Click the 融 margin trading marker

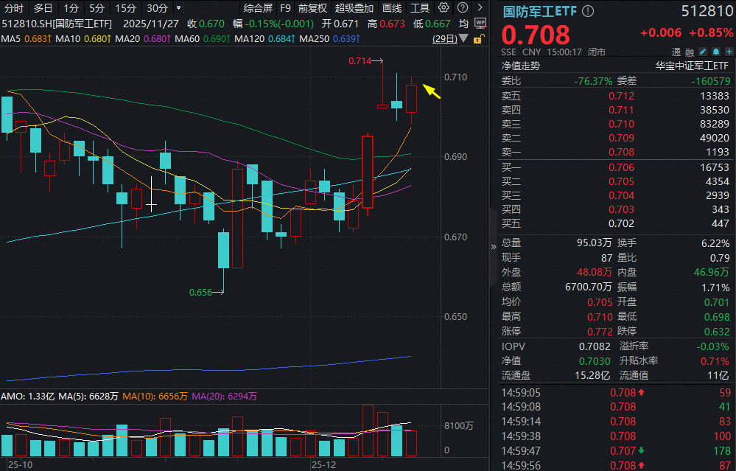click(x=690, y=52)
